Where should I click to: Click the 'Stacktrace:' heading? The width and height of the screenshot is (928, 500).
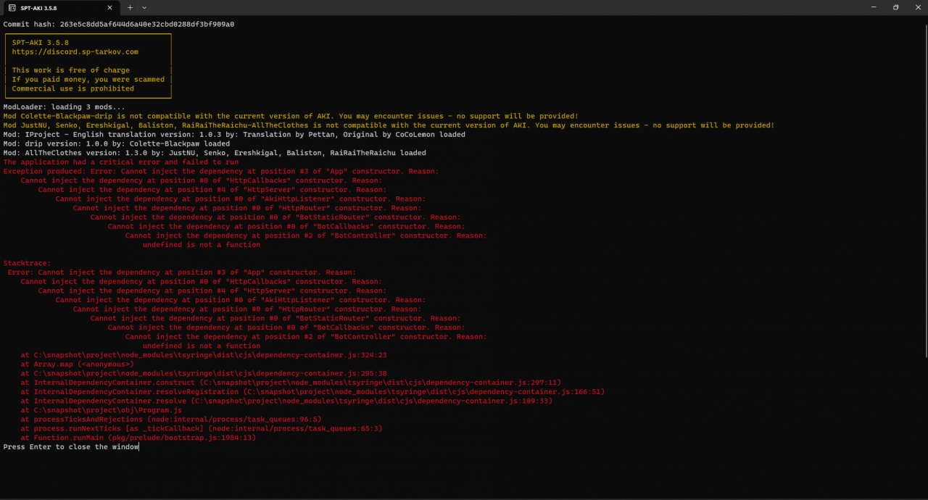[27, 263]
